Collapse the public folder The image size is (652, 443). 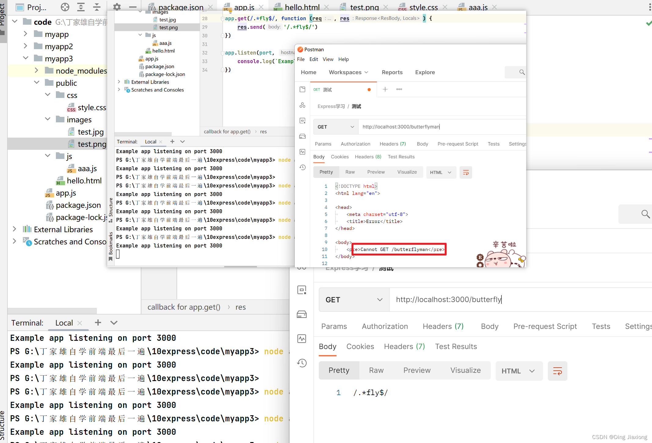tap(37, 83)
